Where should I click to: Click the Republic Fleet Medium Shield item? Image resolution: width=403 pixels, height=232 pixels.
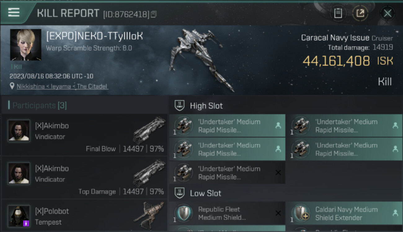click(227, 213)
